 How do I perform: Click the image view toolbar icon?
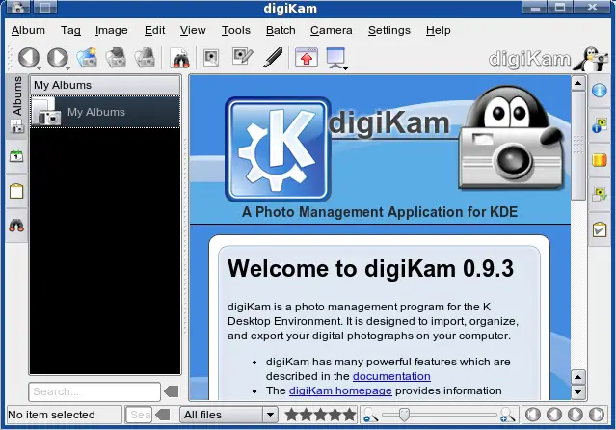(211, 58)
